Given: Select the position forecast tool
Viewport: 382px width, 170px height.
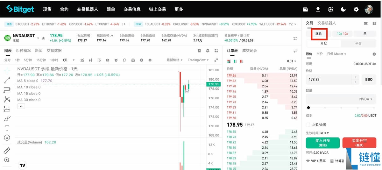Looking at the screenshot, I should 7,109.
